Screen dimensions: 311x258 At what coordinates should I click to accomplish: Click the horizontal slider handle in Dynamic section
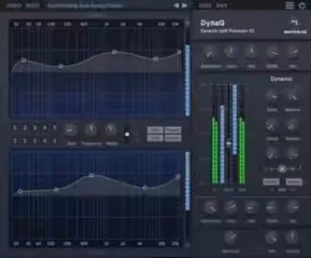tap(282, 169)
